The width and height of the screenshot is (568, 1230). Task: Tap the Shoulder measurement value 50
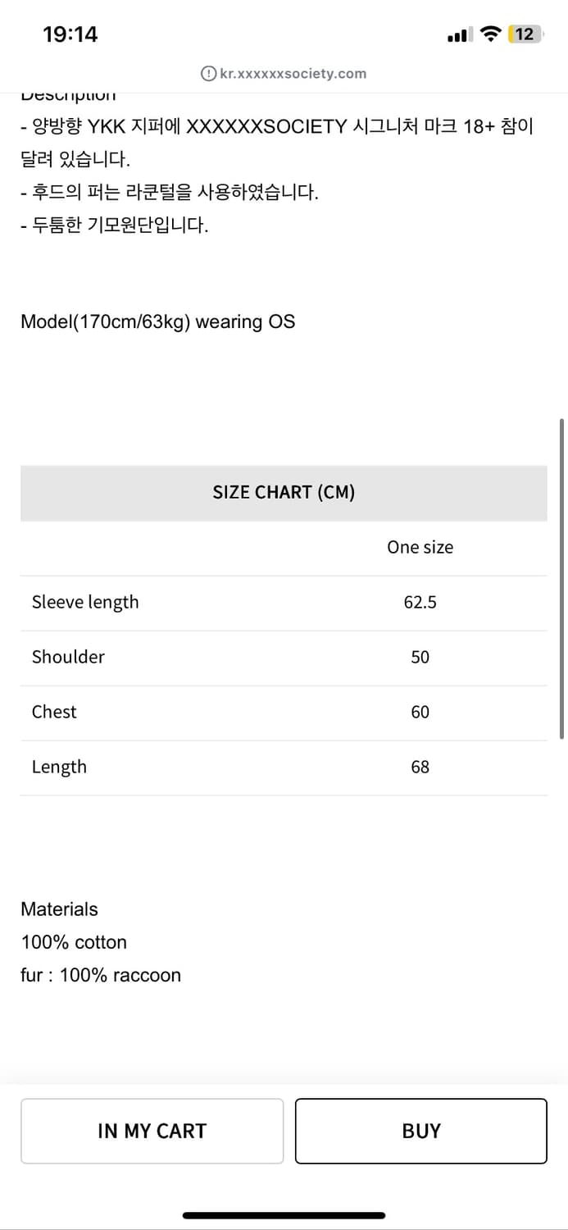(420, 658)
